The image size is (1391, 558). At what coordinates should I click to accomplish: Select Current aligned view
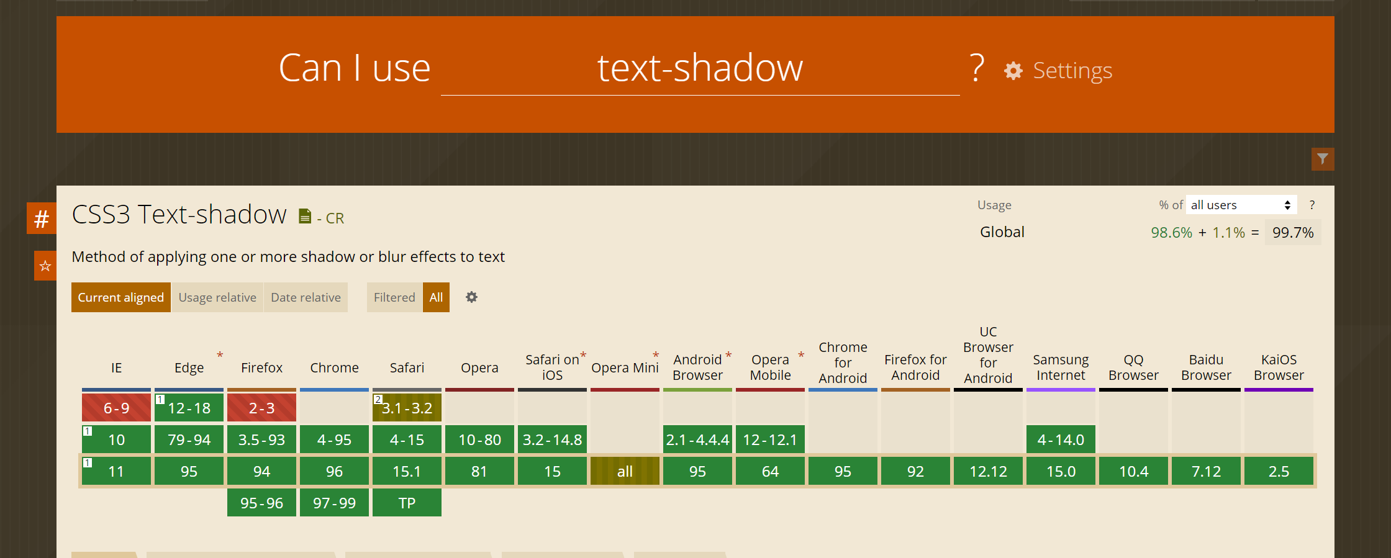click(x=121, y=297)
